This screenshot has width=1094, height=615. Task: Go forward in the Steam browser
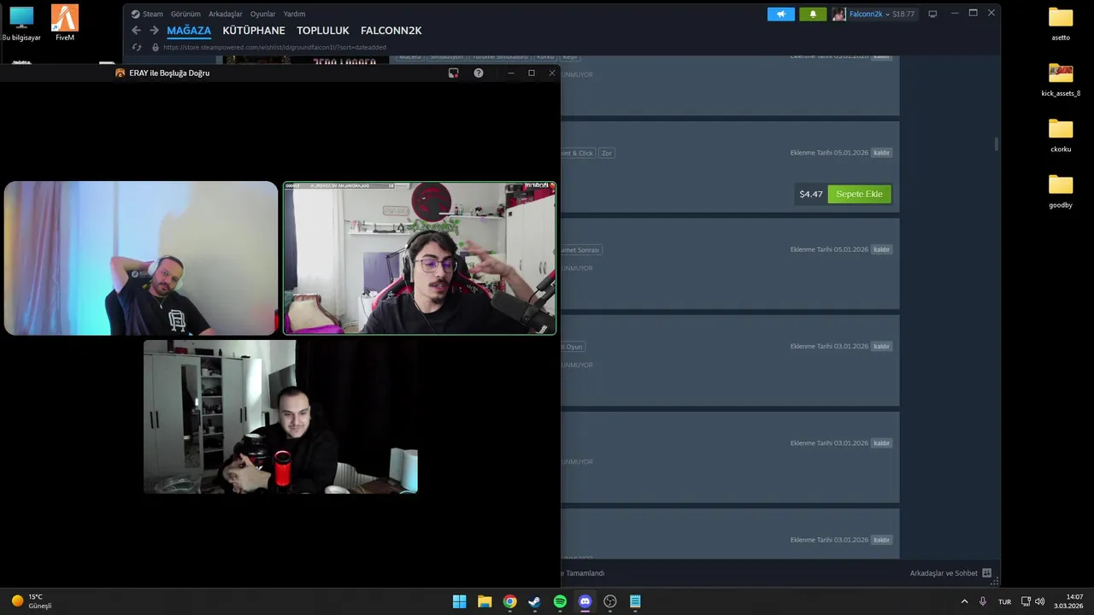click(155, 30)
